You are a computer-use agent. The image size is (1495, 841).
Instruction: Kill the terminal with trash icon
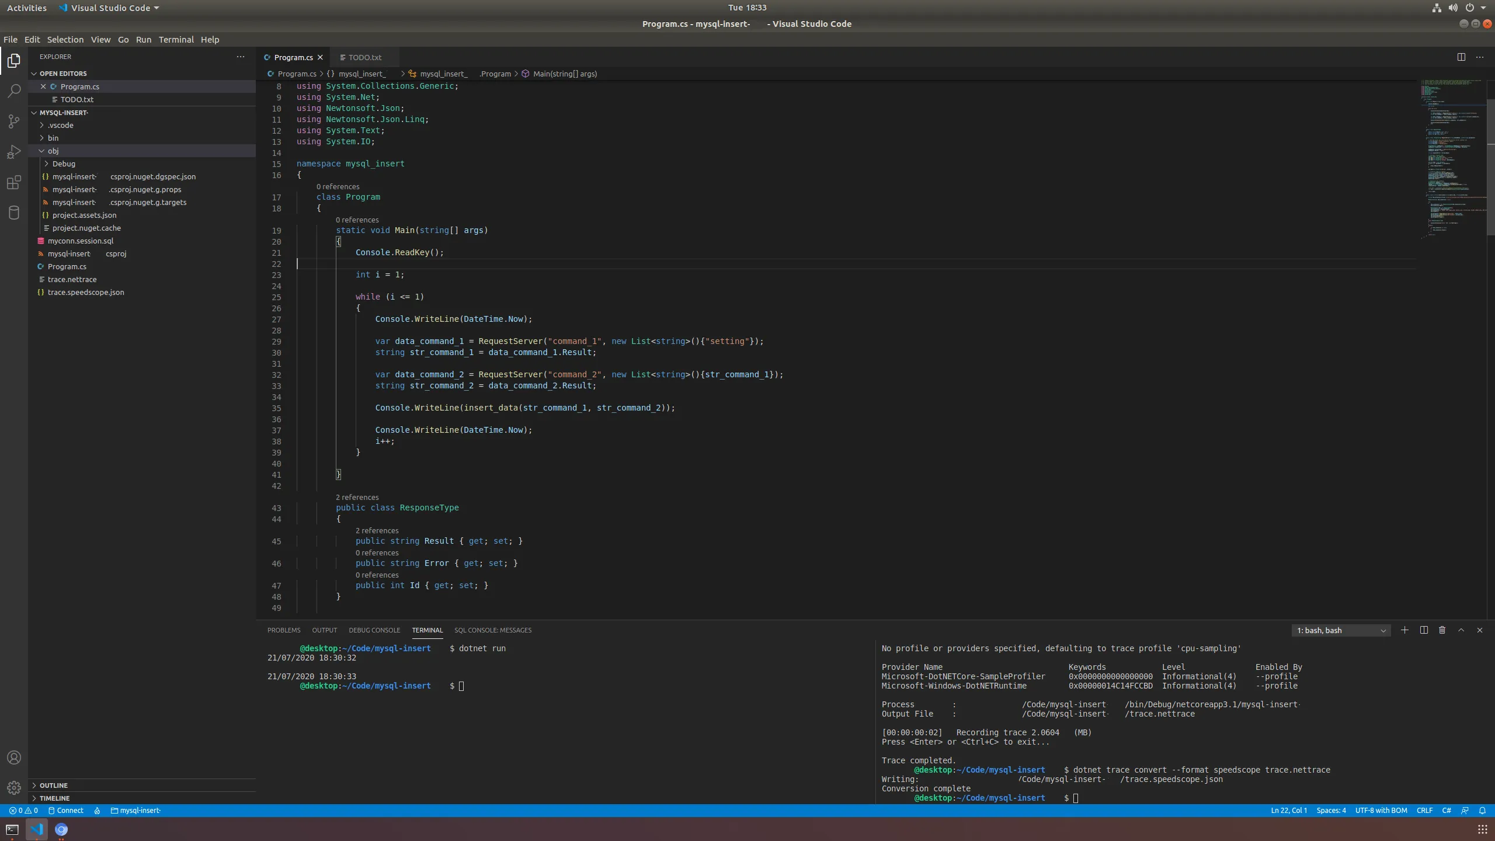coord(1442,630)
